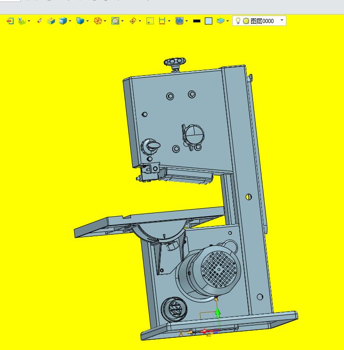Viewport: 344px width, 350px height.
Task: Click the teal layer plane icon
Action: (x=220, y=21)
